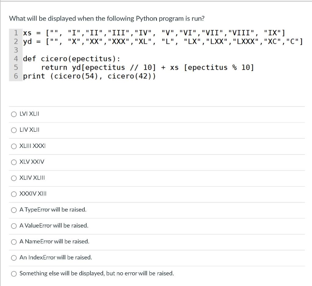Select the answer LVI XLII
The height and width of the screenshot is (286, 312).
coord(14,114)
